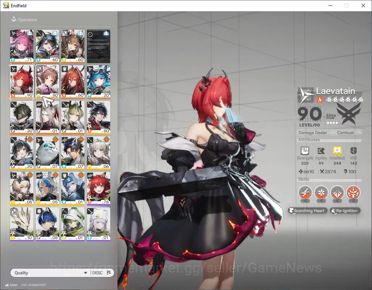
Task: Click the class emblem left of Laevatain
Action: coord(306,95)
